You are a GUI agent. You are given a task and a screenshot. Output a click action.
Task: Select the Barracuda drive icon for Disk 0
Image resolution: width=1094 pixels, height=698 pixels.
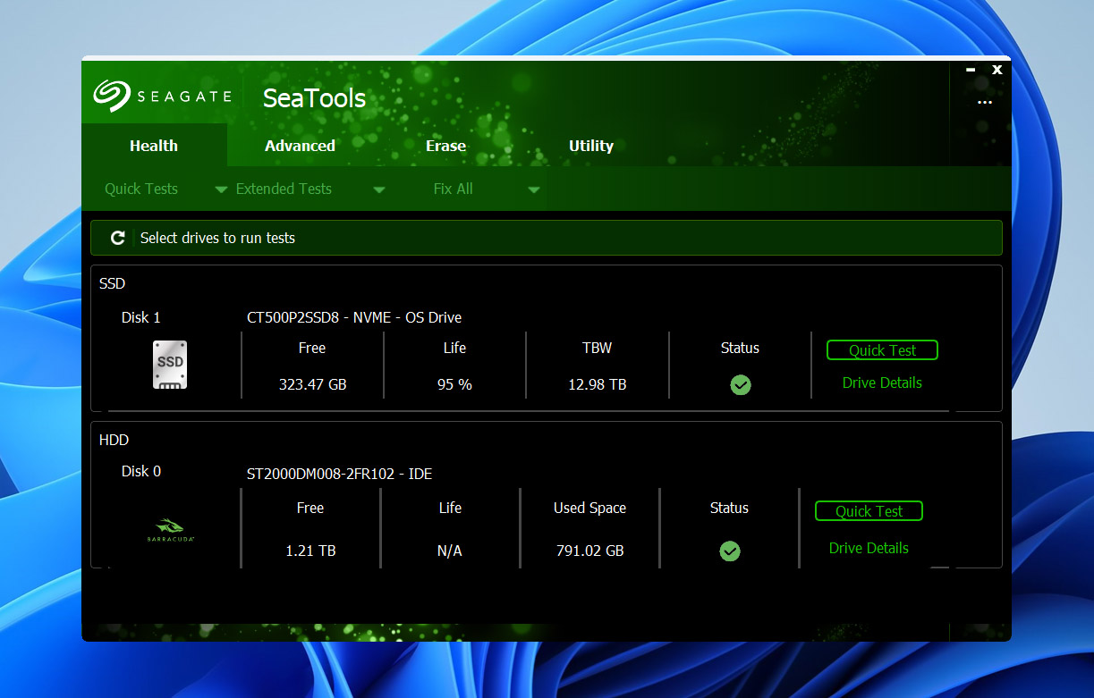pyautogui.click(x=170, y=531)
